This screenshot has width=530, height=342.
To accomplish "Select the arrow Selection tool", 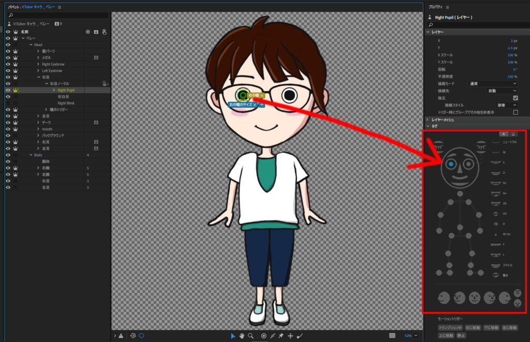I will pyautogui.click(x=233, y=335).
